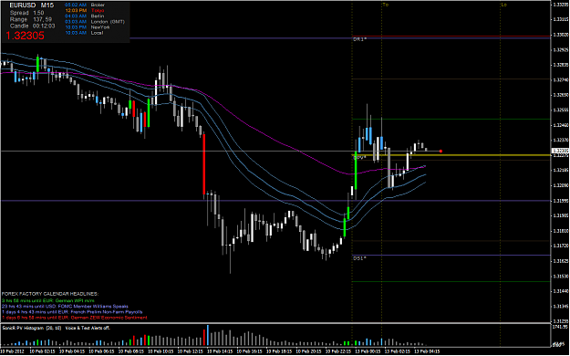Click the tall red bearish candle

point(204,163)
